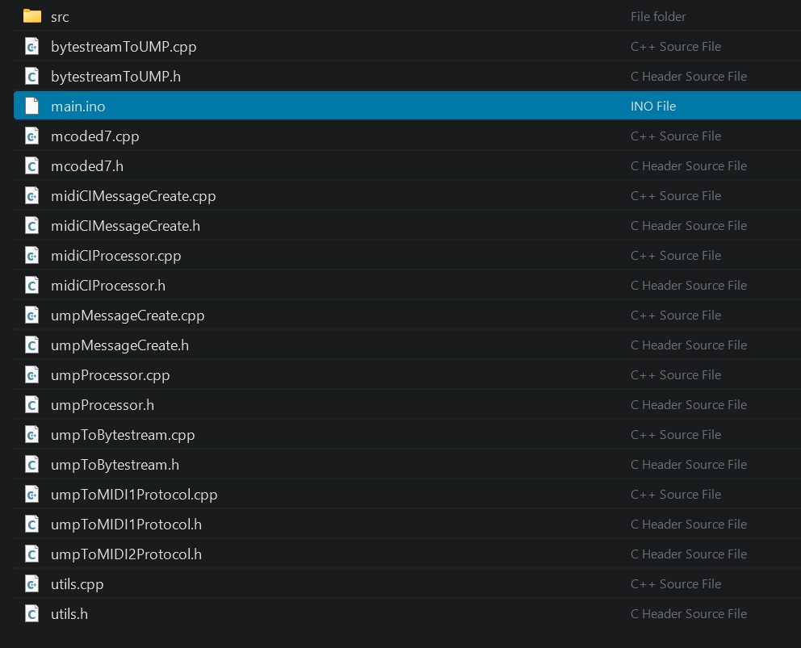This screenshot has width=801, height=648.
Task: Click the umpProcessor.h header icon
Action: point(32,405)
